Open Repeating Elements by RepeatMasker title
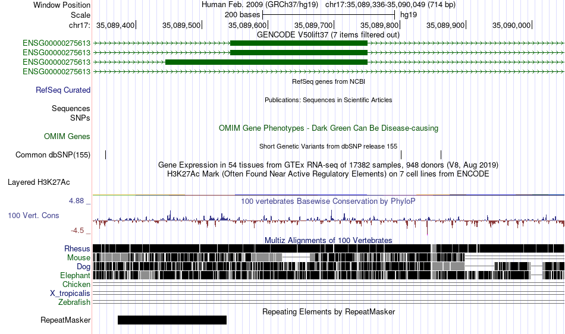This screenshot has height=334, width=565. (x=328, y=311)
